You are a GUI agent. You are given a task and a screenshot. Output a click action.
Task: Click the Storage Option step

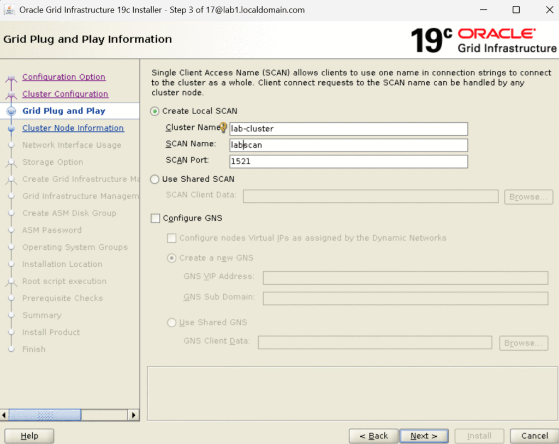(53, 162)
